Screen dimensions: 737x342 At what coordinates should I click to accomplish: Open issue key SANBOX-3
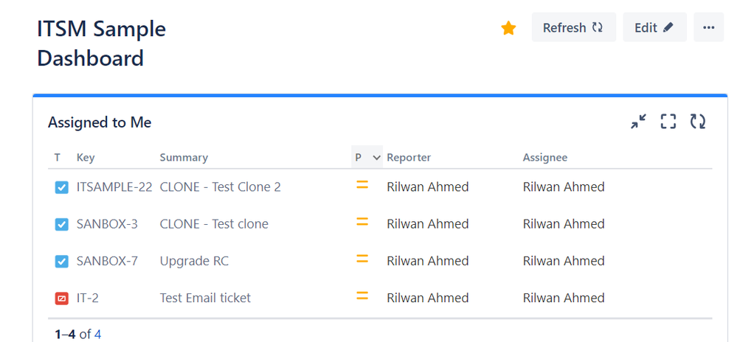(x=107, y=224)
